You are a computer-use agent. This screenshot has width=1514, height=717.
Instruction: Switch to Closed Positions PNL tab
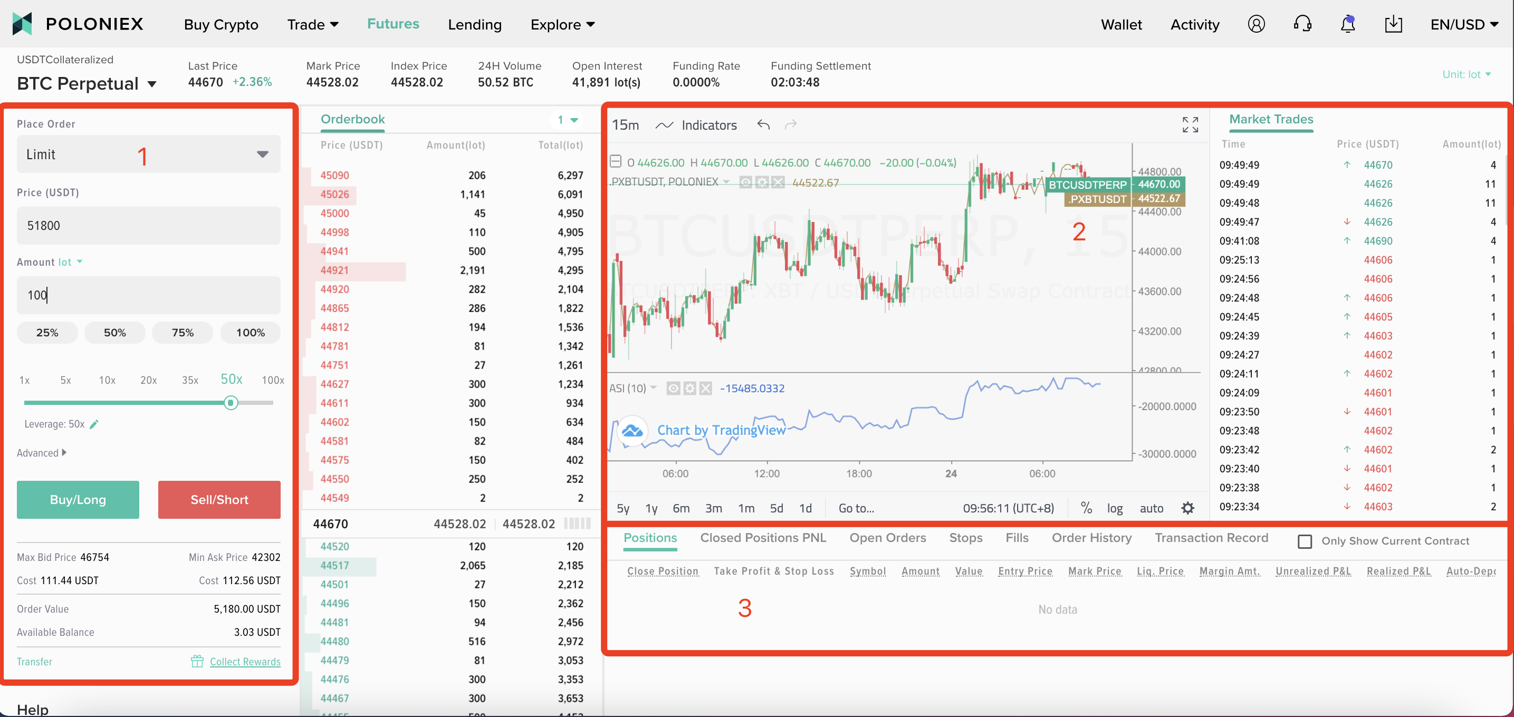(763, 538)
